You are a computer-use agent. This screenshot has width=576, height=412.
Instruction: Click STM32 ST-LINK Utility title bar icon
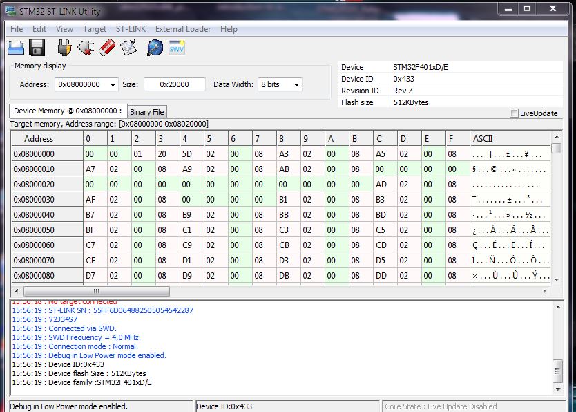click(10, 10)
